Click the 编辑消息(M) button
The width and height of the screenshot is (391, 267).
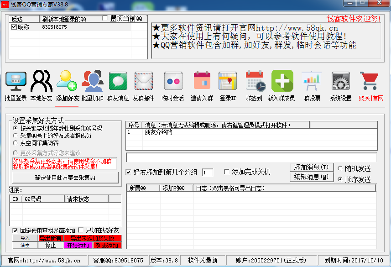pyautogui.click(x=312, y=177)
